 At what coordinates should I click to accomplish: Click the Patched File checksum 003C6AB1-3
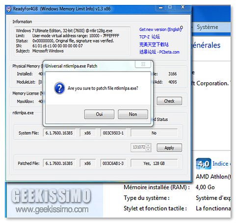tap(113, 163)
